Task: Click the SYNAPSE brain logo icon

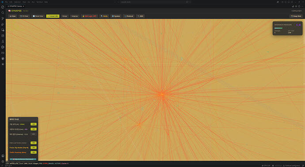Action: (x=9, y=11)
